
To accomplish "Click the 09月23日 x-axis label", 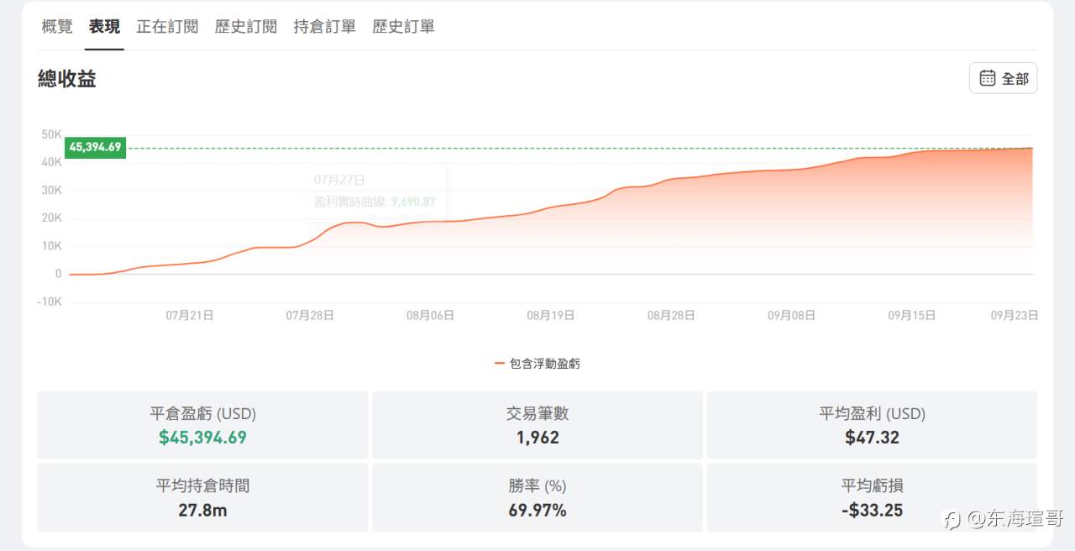I will pos(1015,316).
